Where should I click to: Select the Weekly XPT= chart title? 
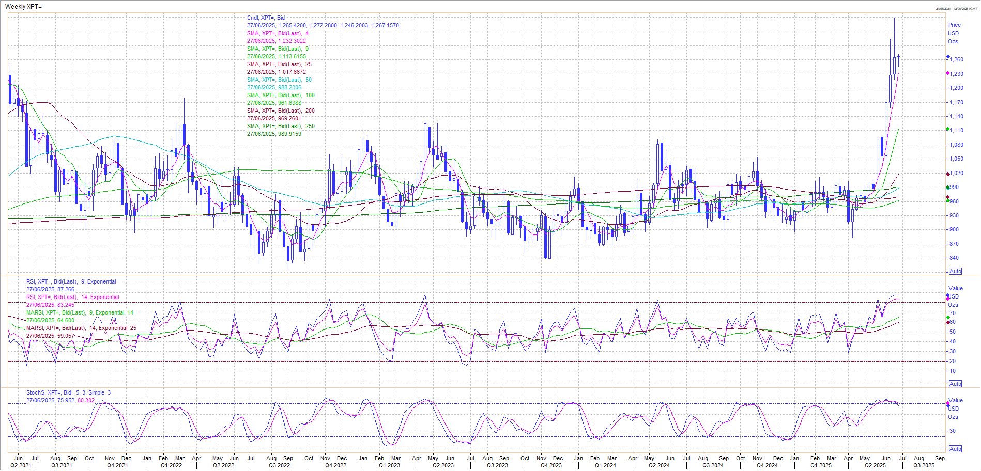23,7
